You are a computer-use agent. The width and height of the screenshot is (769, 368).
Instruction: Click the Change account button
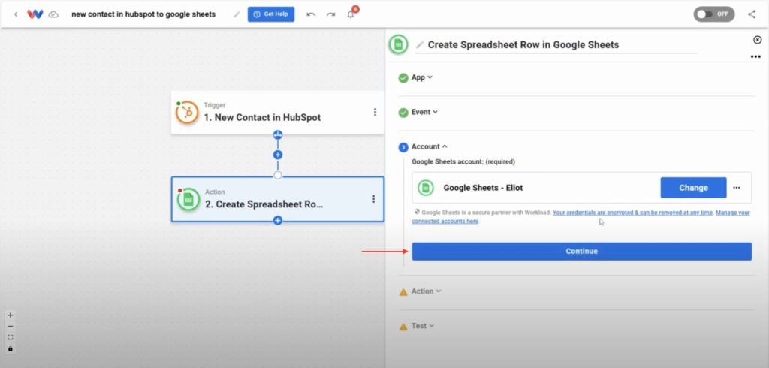click(x=693, y=188)
